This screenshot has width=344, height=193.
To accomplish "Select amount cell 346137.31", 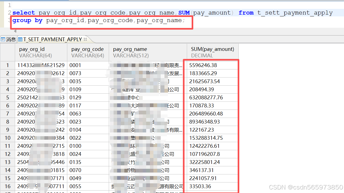I will [x=213, y=170].
